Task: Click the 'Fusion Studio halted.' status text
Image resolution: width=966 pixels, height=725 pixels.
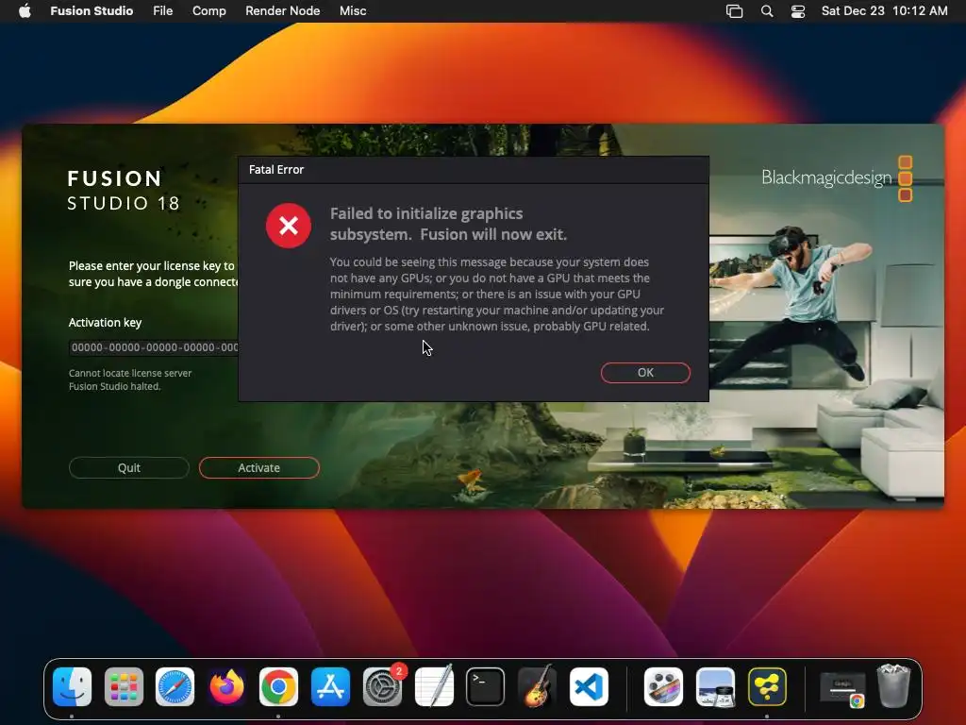Action: (114, 386)
